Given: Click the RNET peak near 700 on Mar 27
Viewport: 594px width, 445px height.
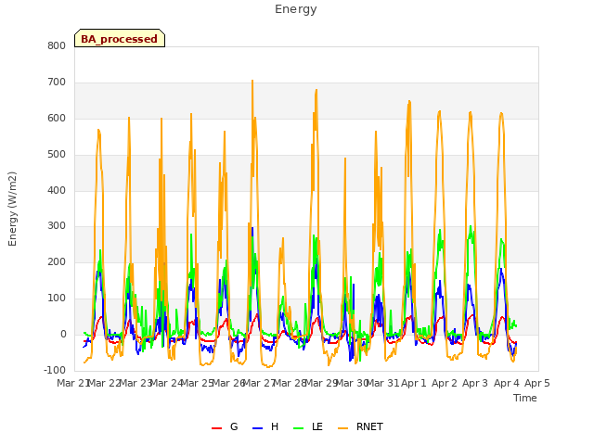Looking at the screenshot, I should tap(252, 81).
